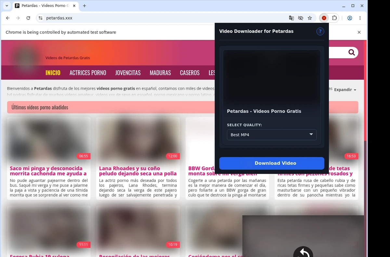
Task: Maximize the Chrome window
Action: 353,6
